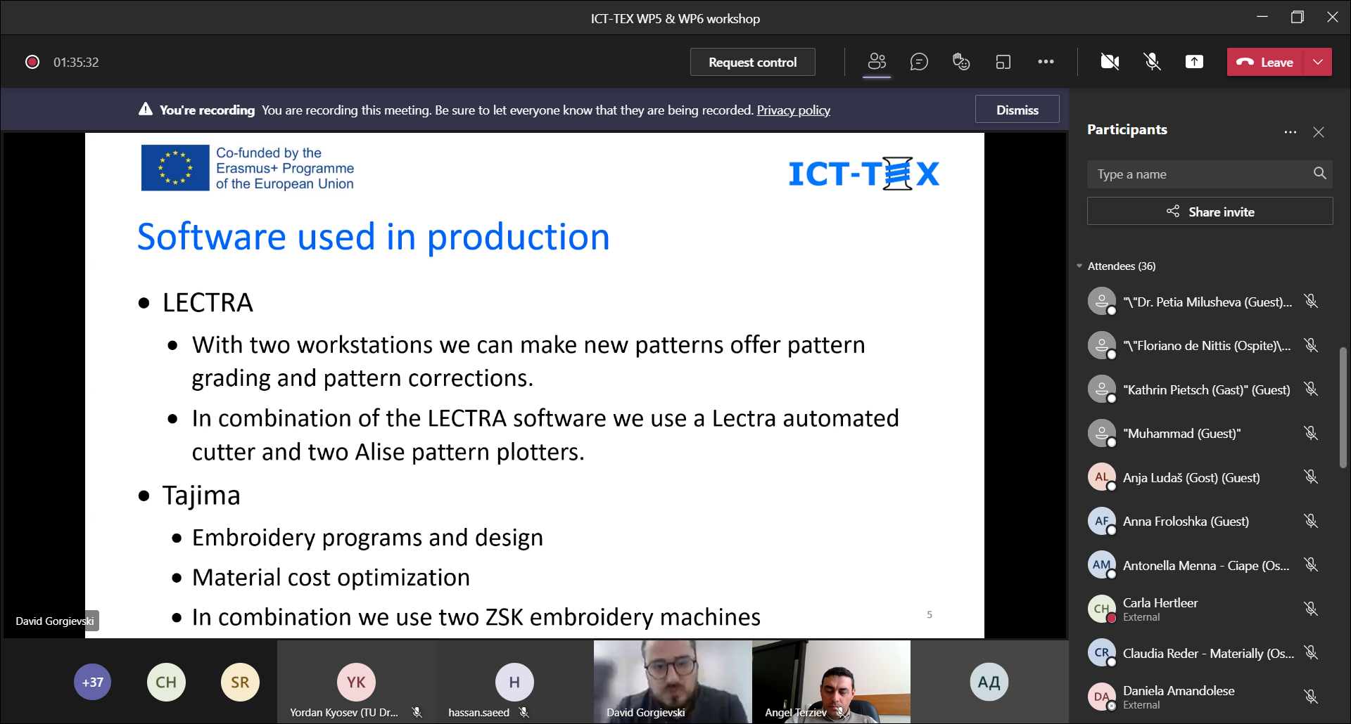This screenshot has height=724, width=1351.
Task: Open the meeting chat icon
Action: coord(919,62)
